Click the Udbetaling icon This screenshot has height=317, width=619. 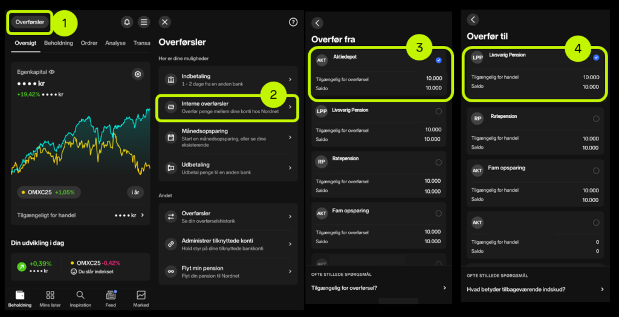pos(171,168)
